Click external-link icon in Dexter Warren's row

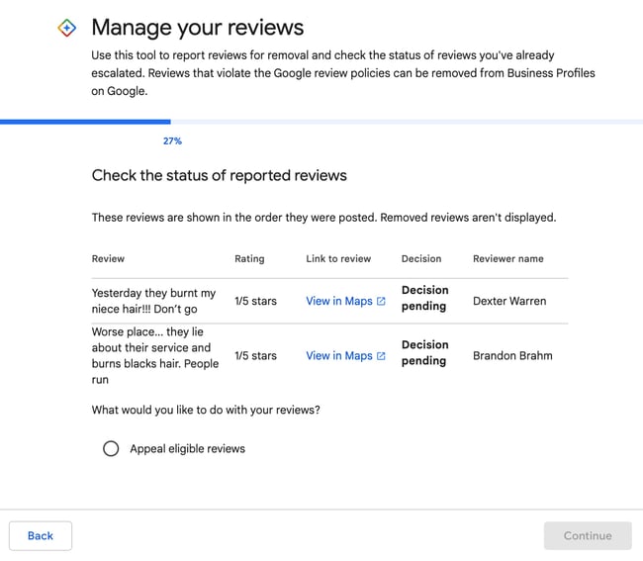tap(381, 302)
